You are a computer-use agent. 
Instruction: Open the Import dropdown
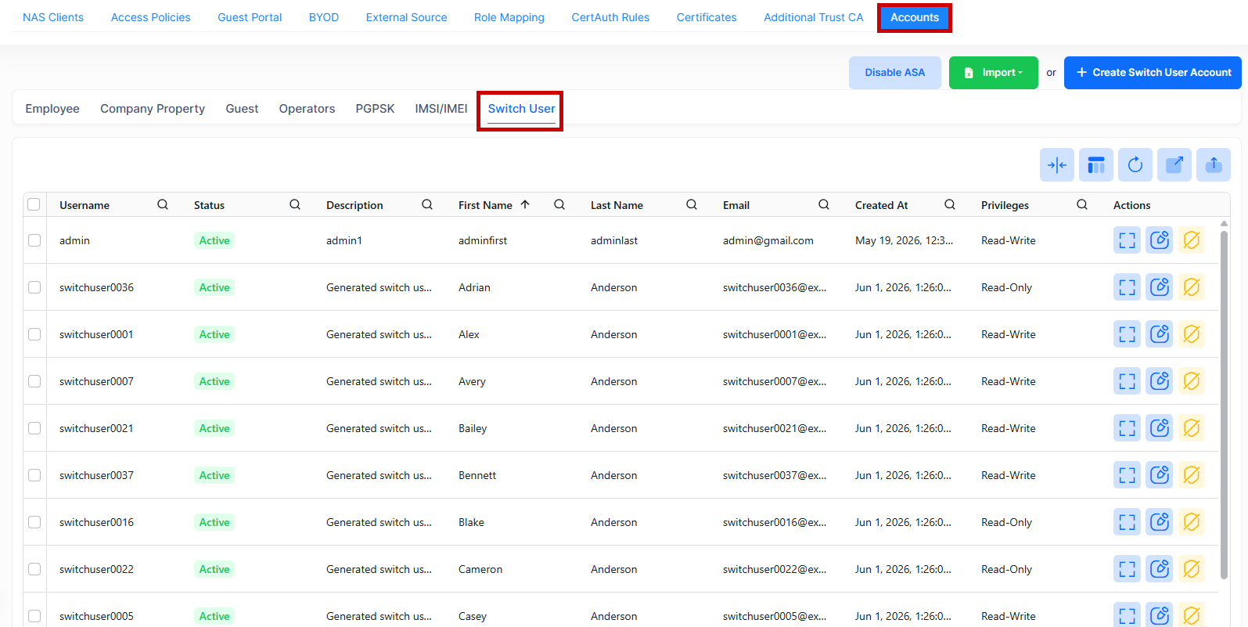pyautogui.click(x=993, y=73)
